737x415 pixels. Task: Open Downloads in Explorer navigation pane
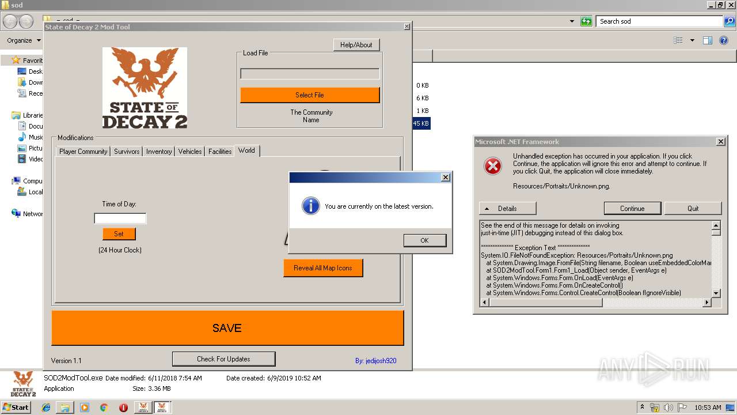click(x=29, y=82)
